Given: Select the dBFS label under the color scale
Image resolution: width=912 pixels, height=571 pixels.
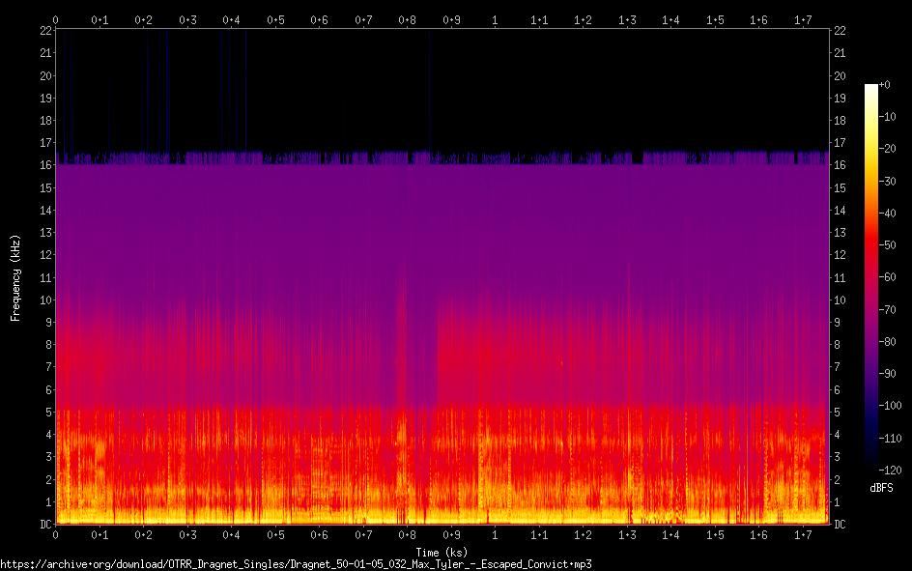Looking at the screenshot, I should pyautogui.click(x=880, y=488).
